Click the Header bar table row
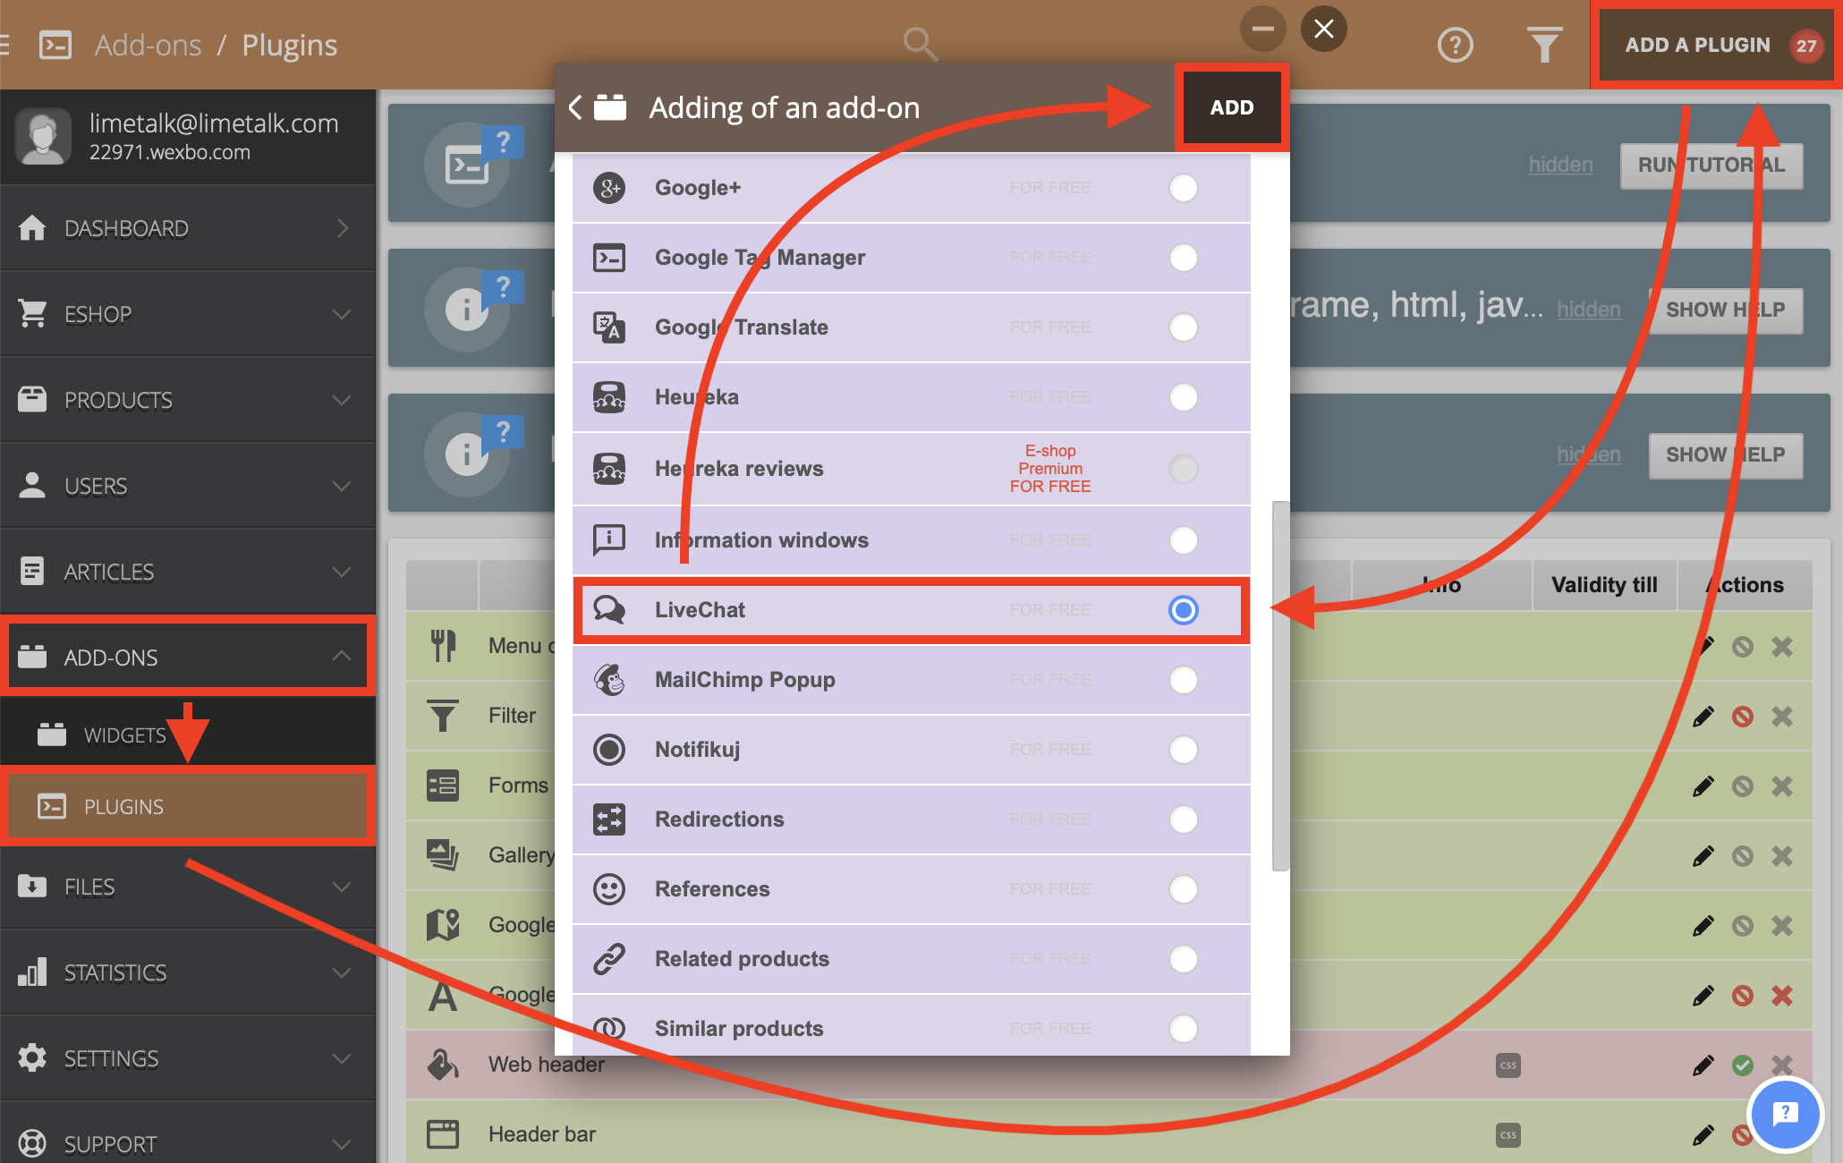 pos(1109,1134)
